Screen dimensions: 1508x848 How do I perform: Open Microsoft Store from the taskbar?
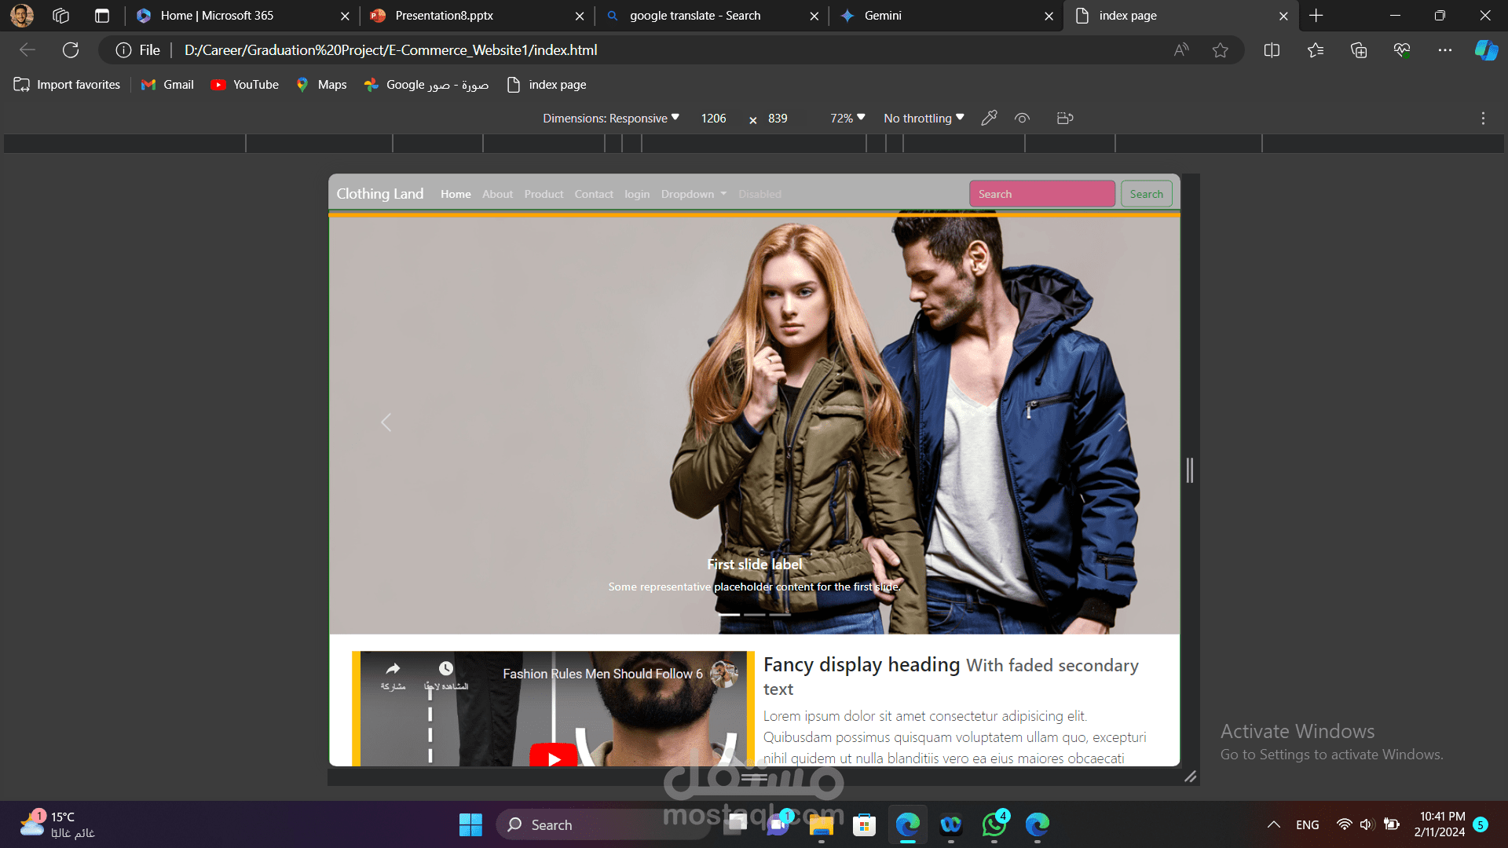[864, 825]
